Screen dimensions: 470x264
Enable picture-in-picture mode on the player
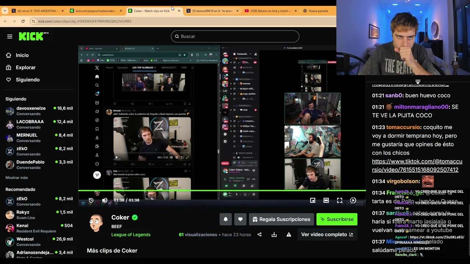click(312, 200)
